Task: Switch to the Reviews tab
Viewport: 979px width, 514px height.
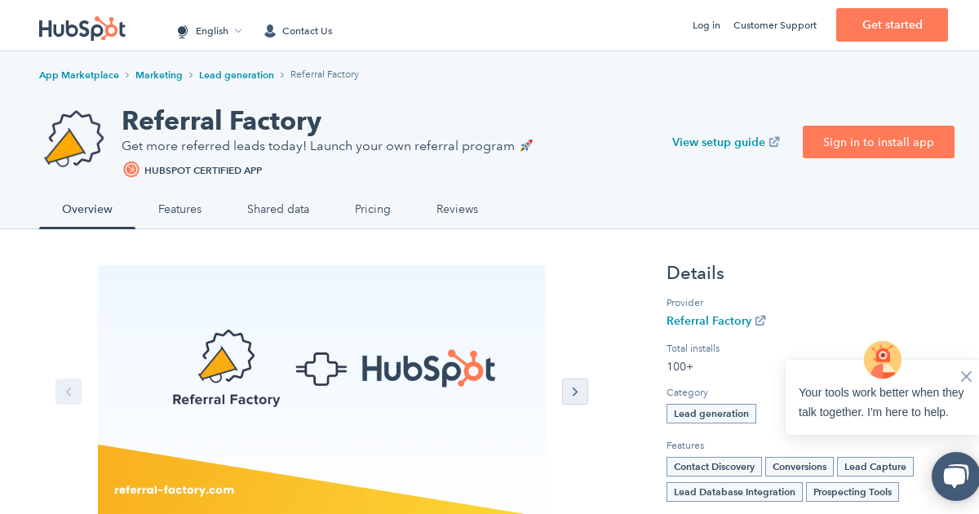Action: tap(457, 210)
